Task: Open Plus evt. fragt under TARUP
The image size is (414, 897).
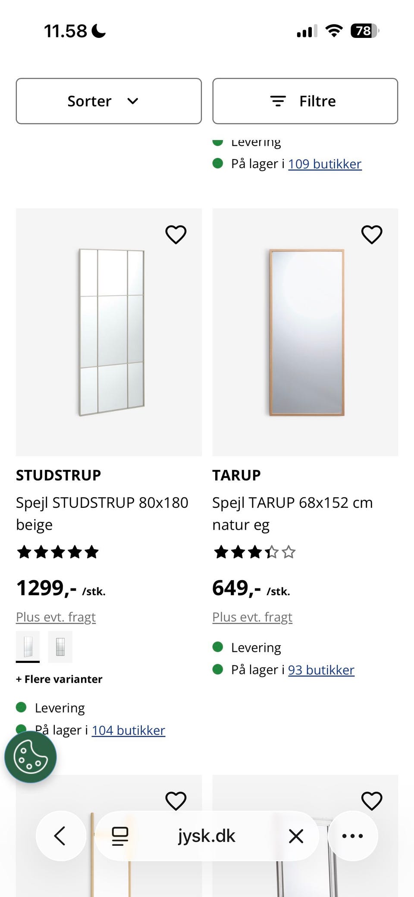Action: click(252, 617)
